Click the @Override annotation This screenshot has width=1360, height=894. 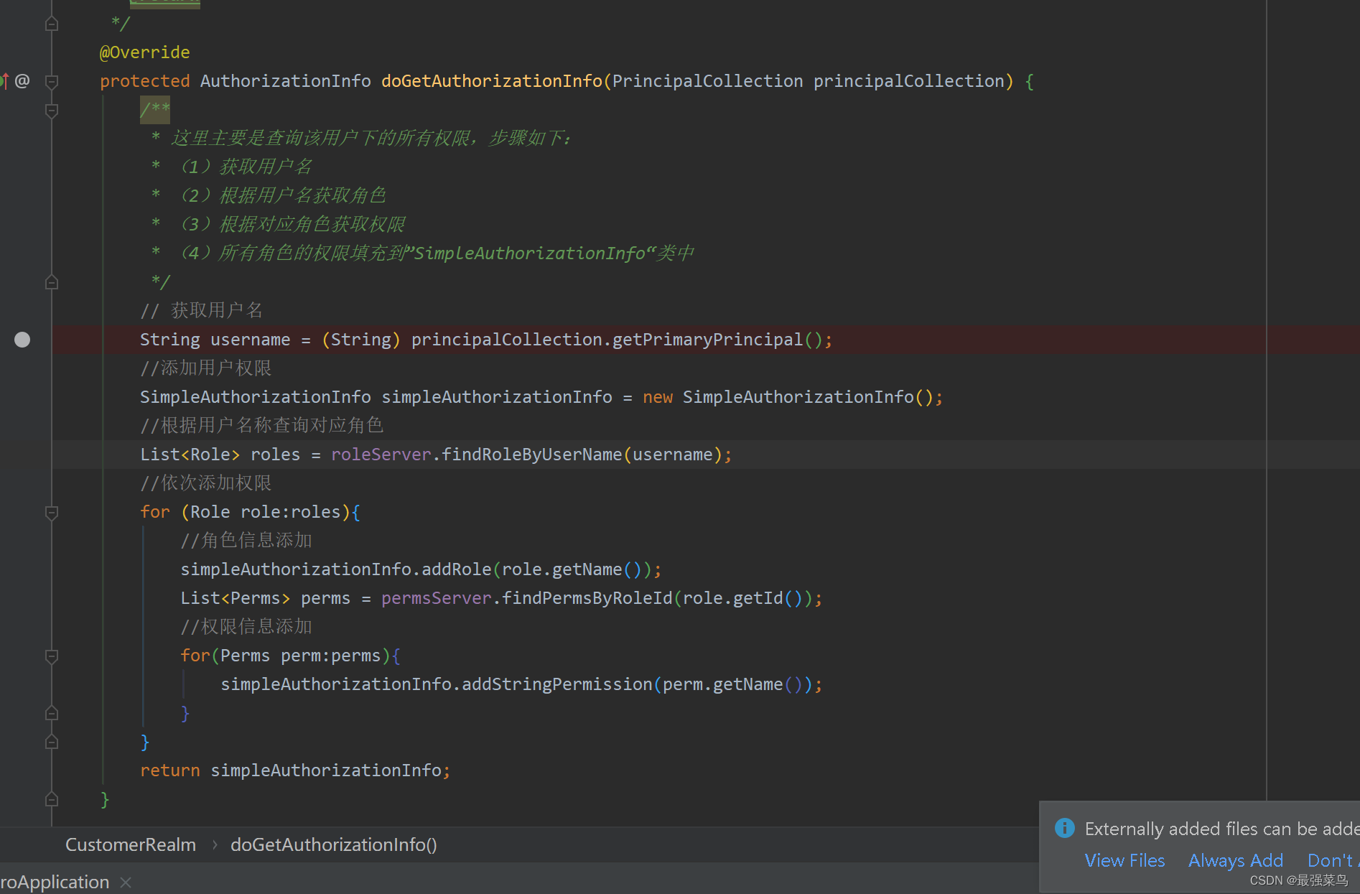tap(144, 52)
